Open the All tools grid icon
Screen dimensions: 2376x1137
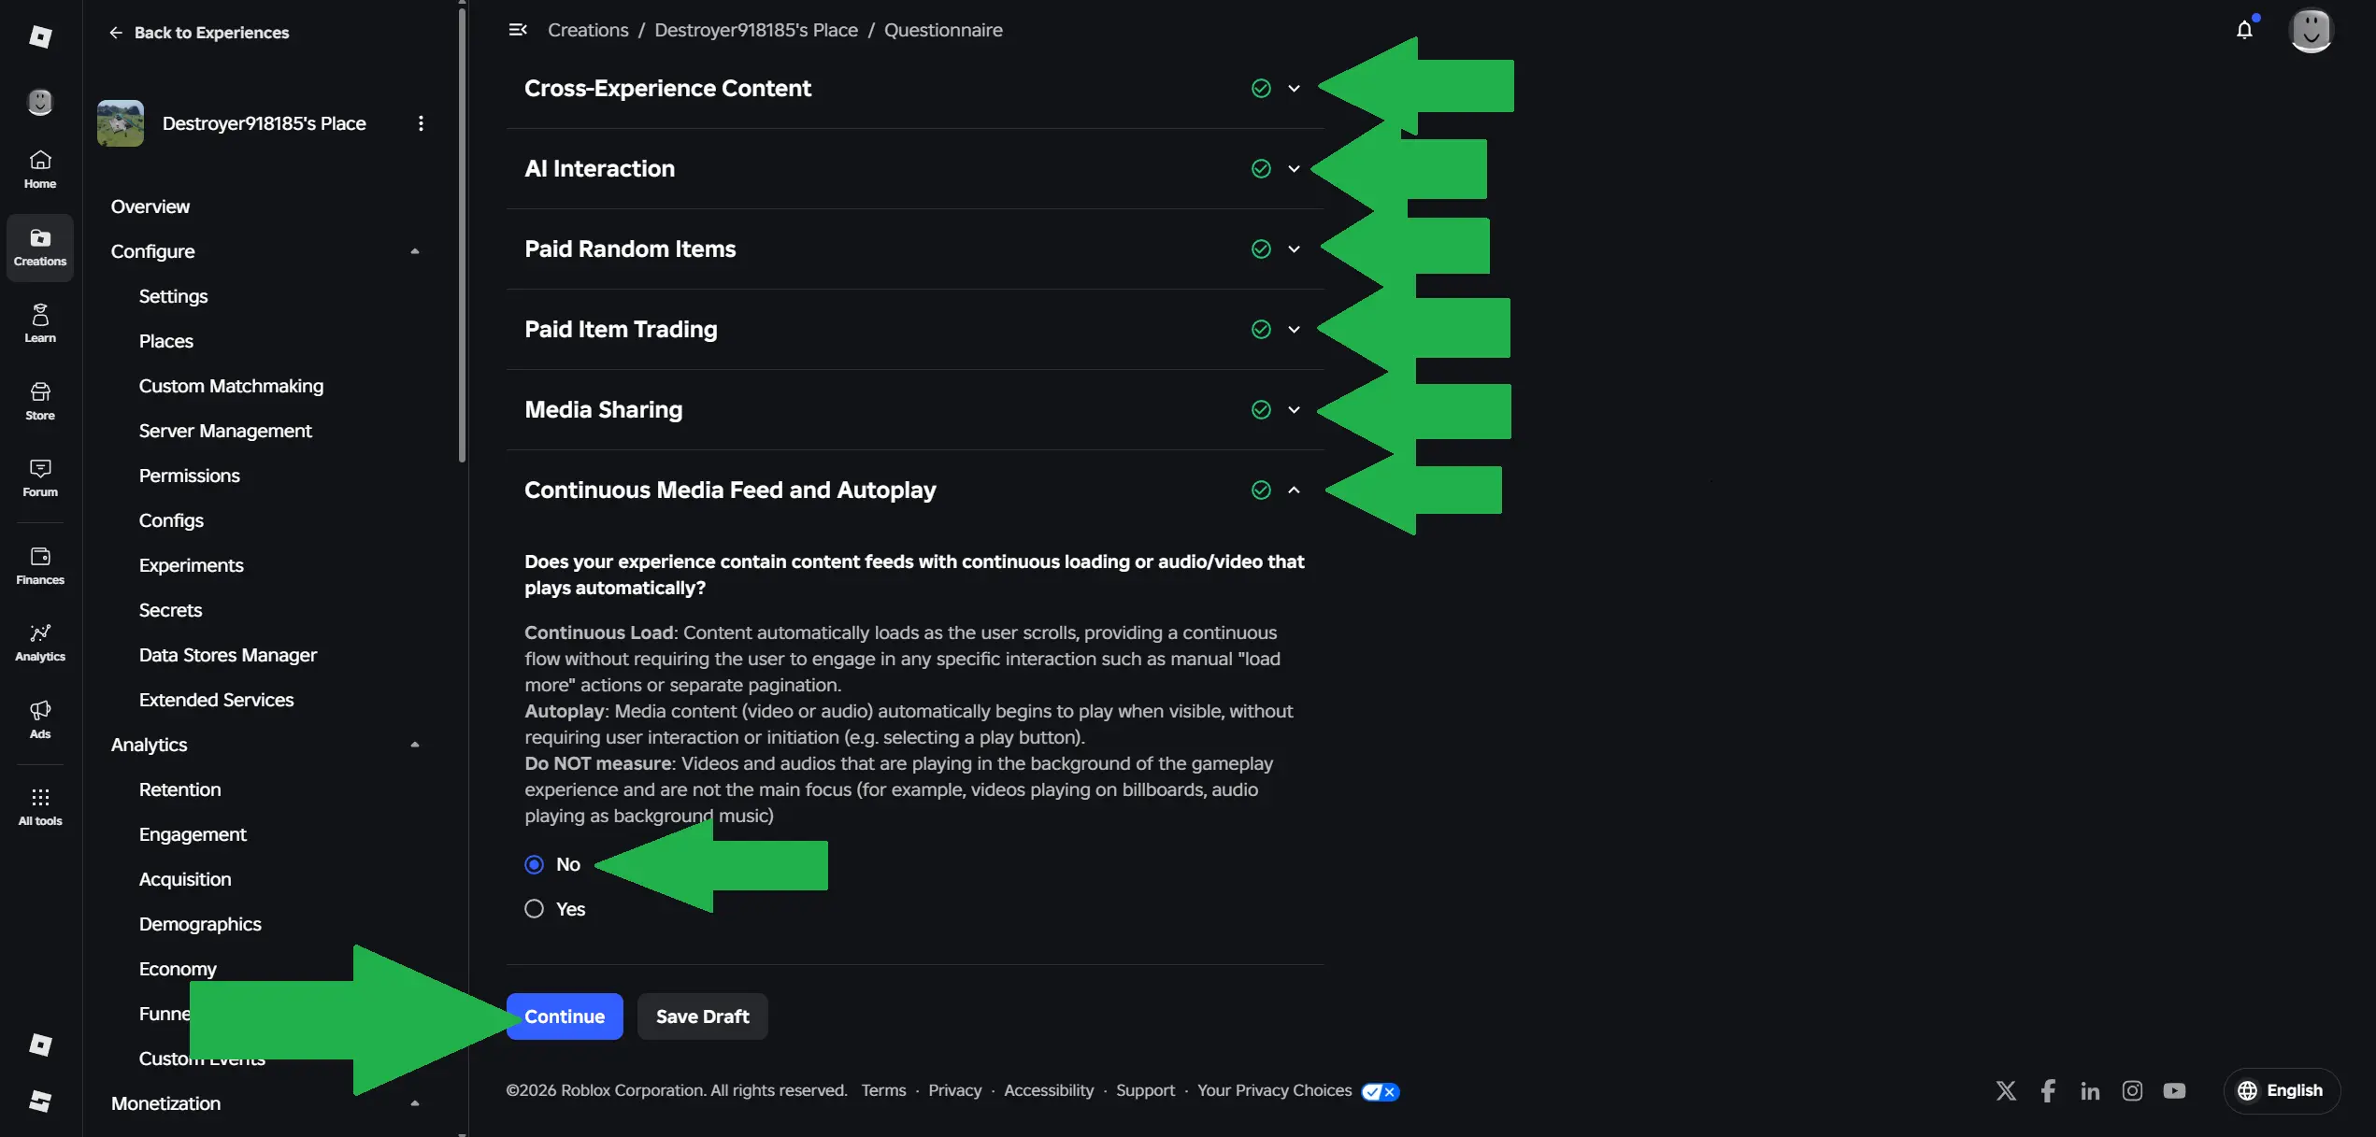40,806
